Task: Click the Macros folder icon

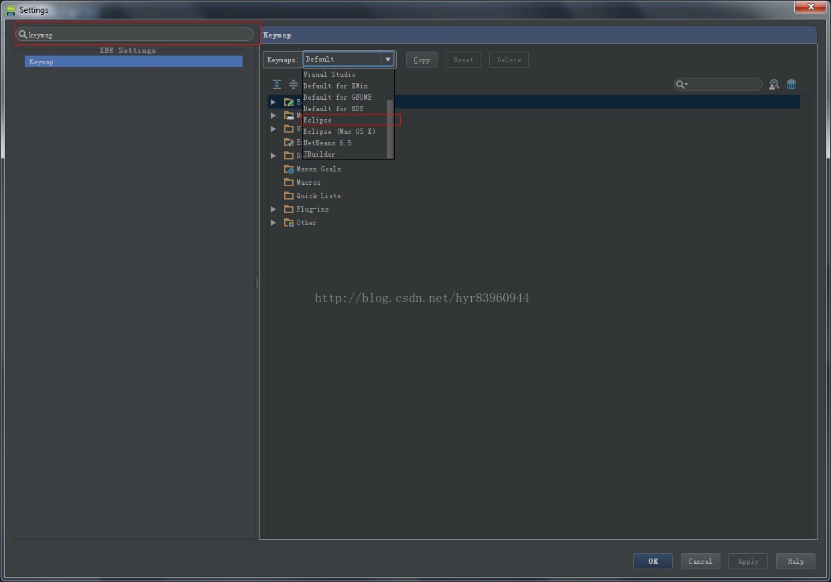Action: tap(289, 182)
